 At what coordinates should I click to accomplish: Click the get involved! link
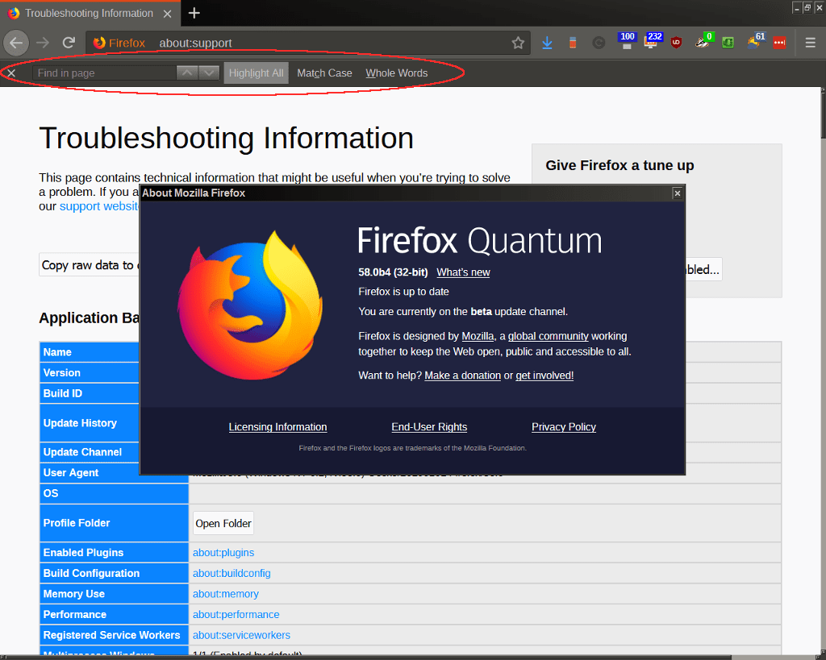[544, 376]
